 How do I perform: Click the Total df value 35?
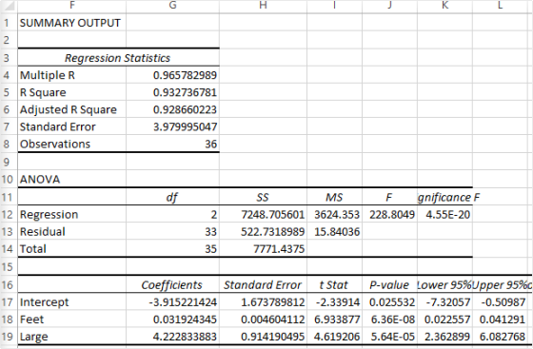172,248
